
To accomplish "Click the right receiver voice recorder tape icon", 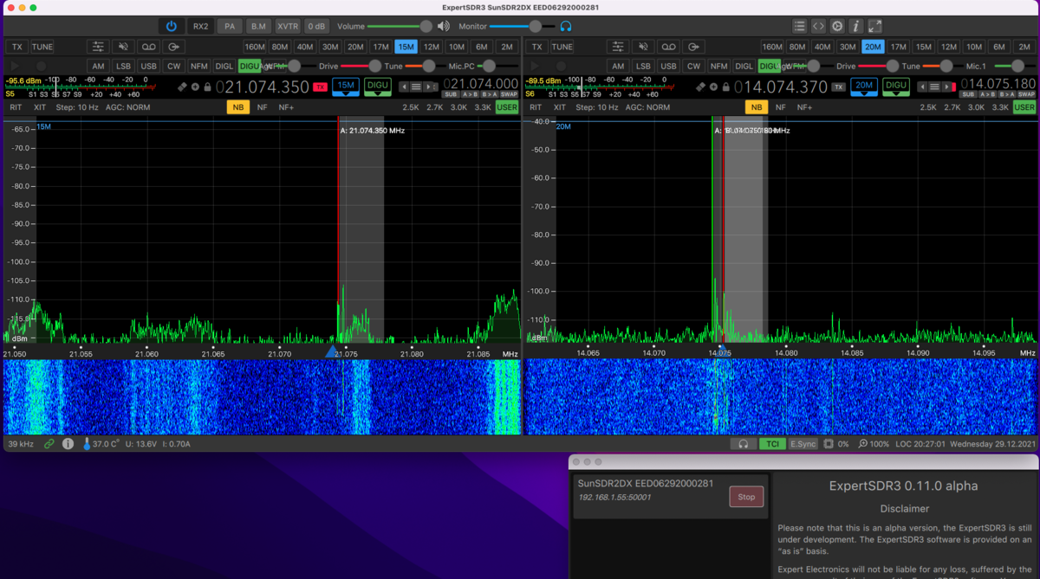I will click(668, 47).
